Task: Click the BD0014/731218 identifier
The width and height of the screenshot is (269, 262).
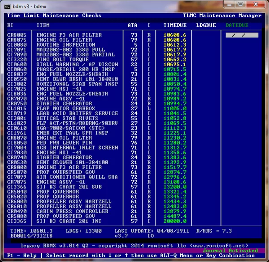Action: [x=31, y=235]
